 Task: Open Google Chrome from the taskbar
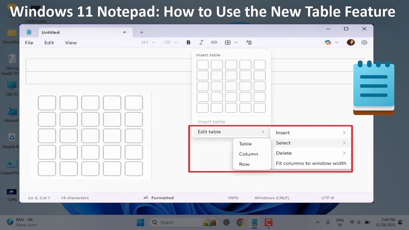(x=240, y=222)
